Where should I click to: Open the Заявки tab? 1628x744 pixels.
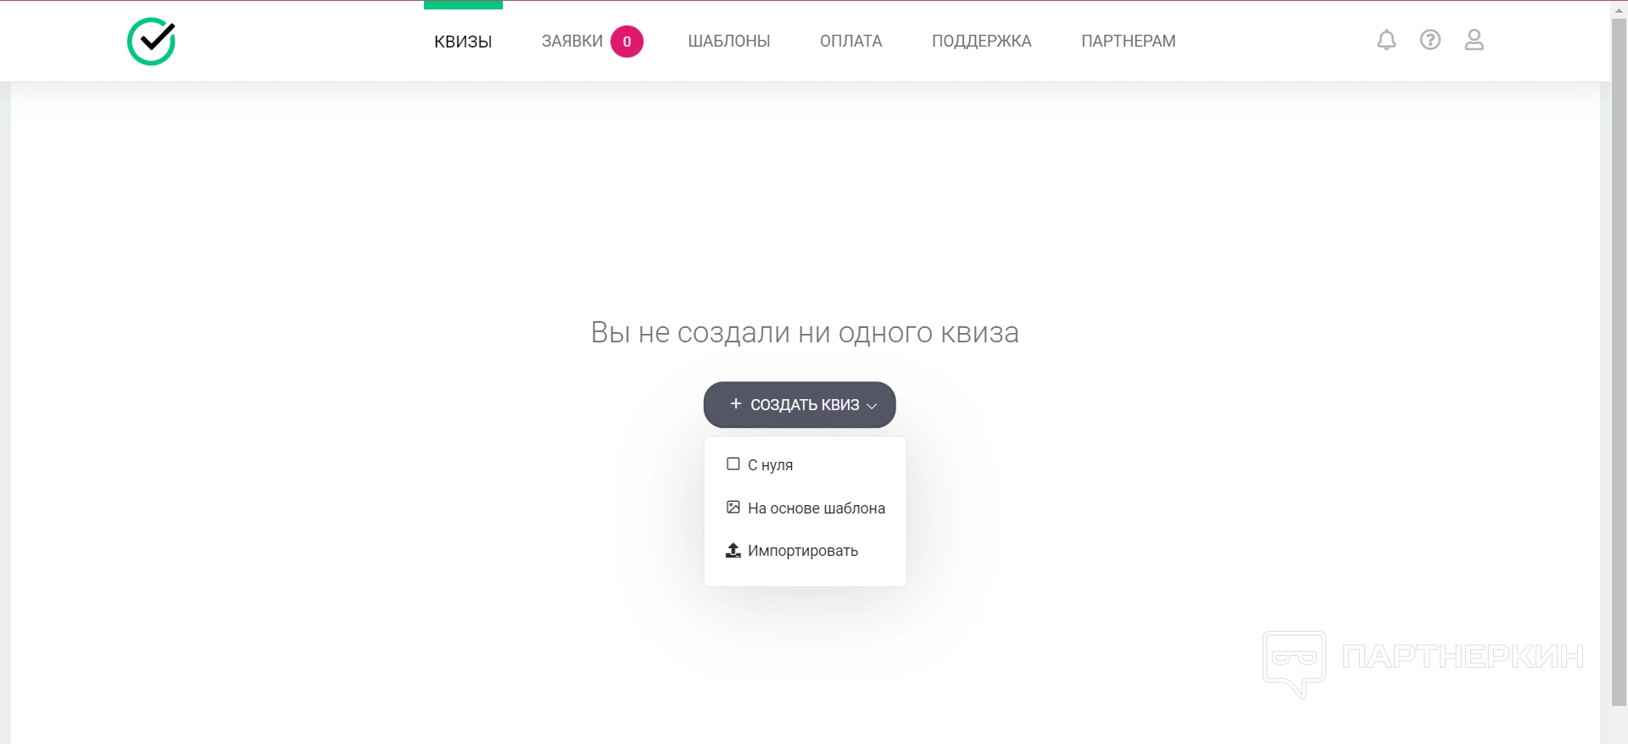(x=572, y=41)
